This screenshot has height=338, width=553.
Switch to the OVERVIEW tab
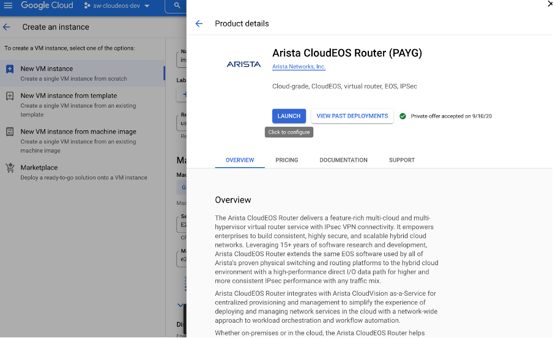coord(240,160)
